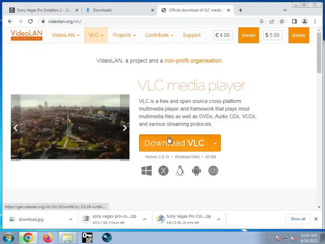View site lock information
This screenshot has height=244, width=325.
pyautogui.click(x=43, y=21)
